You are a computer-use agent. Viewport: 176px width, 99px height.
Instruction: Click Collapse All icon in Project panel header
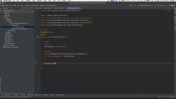coord(28,8)
